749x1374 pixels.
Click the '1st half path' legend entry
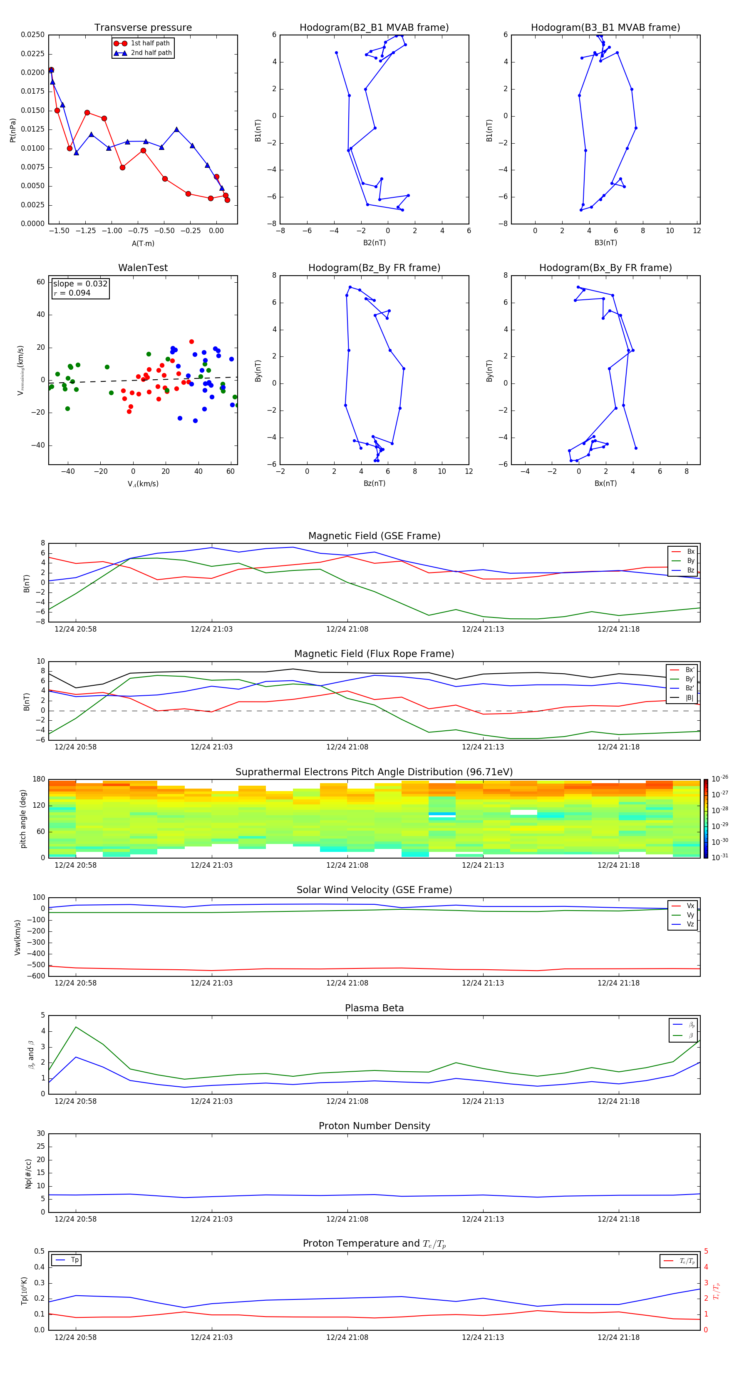click(x=142, y=43)
